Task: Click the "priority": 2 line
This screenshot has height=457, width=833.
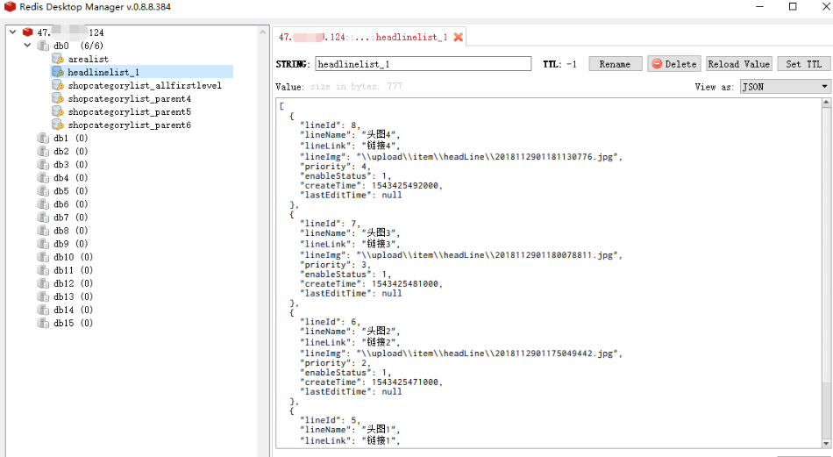Action: 335,363
